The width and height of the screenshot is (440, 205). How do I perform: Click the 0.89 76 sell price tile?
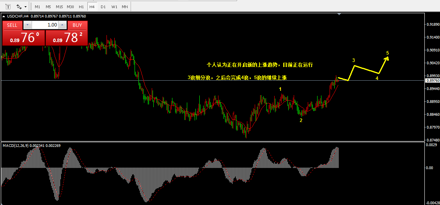coord(23,37)
